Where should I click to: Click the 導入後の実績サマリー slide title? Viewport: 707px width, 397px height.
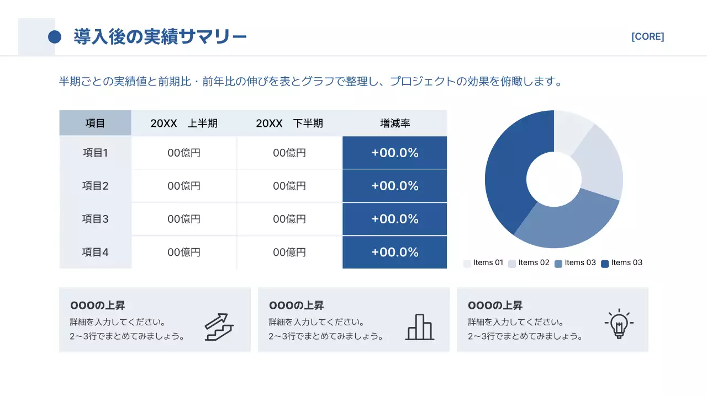(x=160, y=37)
